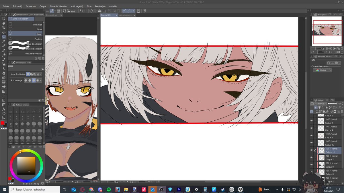344x193 pixels.
Task: Choose Polyligne selection sub tool
Action: pos(26,39)
